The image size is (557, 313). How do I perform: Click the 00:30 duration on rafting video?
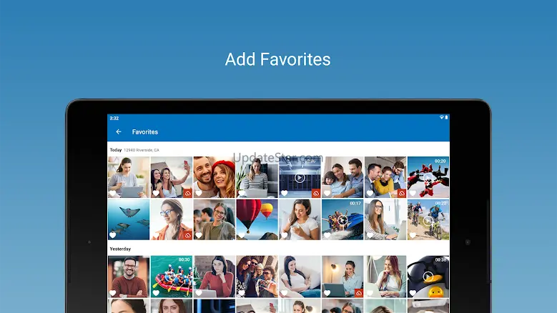(x=184, y=260)
